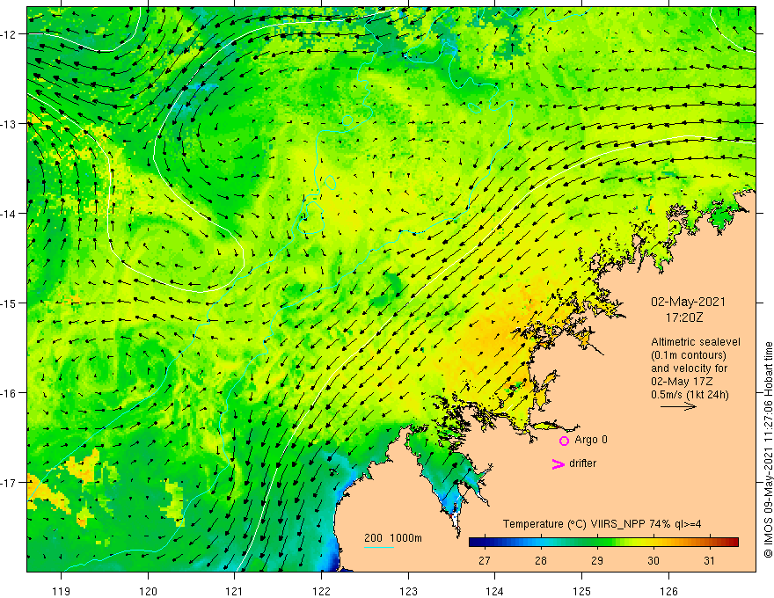Click the temperature color bar legend
This screenshot has height=598, width=774.
point(603,543)
